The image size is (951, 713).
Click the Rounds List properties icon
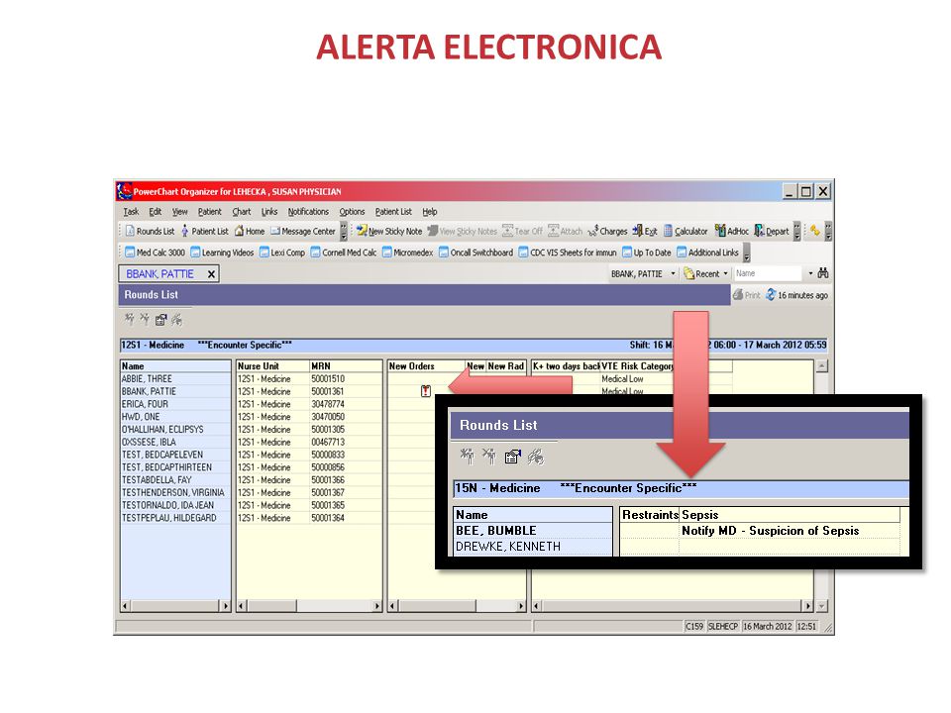(x=160, y=320)
